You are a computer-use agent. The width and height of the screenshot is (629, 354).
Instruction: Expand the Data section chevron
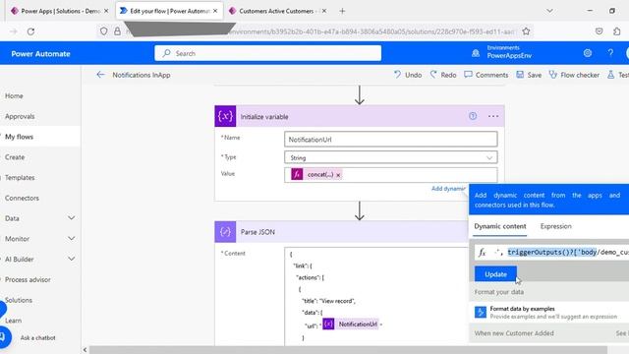(x=71, y=218)
